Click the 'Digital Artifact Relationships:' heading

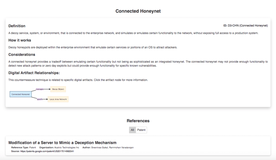[x=34, y=73]
